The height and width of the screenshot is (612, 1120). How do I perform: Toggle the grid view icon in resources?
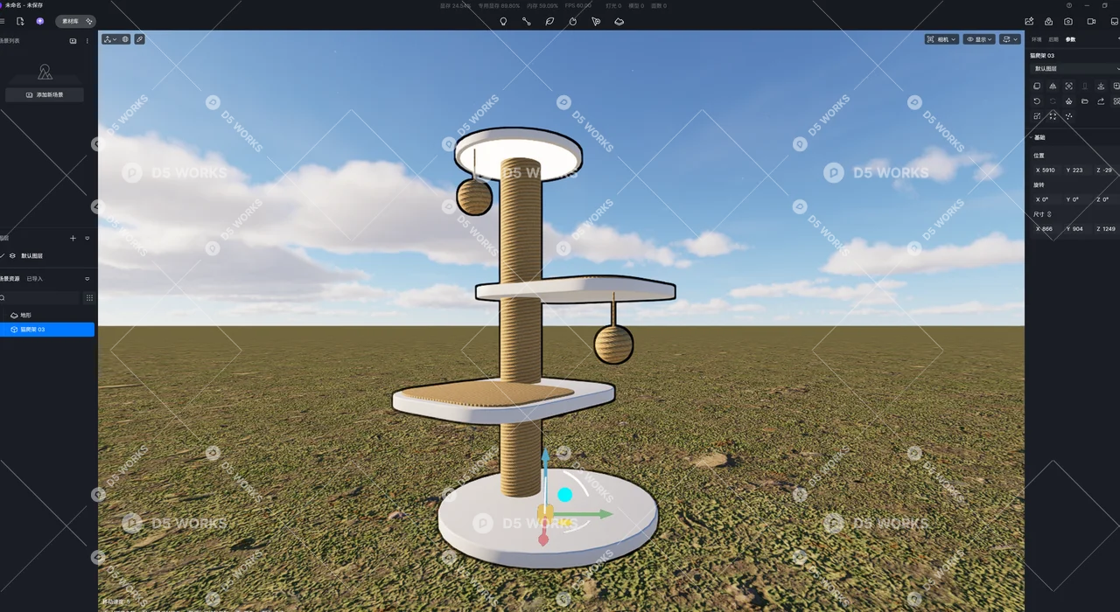pyautogui.click(x=89, y=298)
